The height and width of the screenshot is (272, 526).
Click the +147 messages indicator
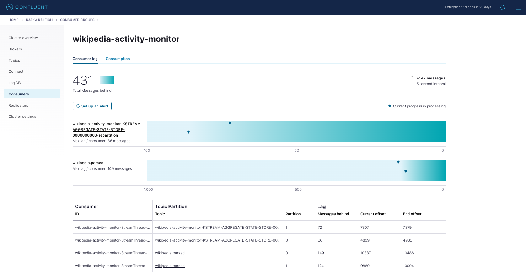[431, 78]
